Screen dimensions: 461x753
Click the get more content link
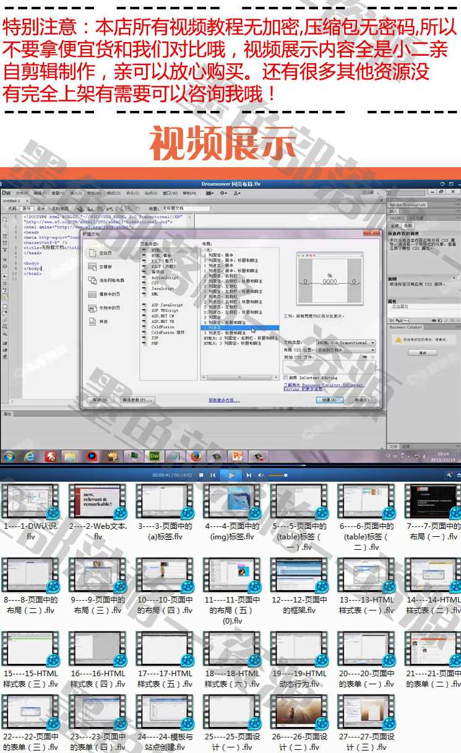[224, 400]
